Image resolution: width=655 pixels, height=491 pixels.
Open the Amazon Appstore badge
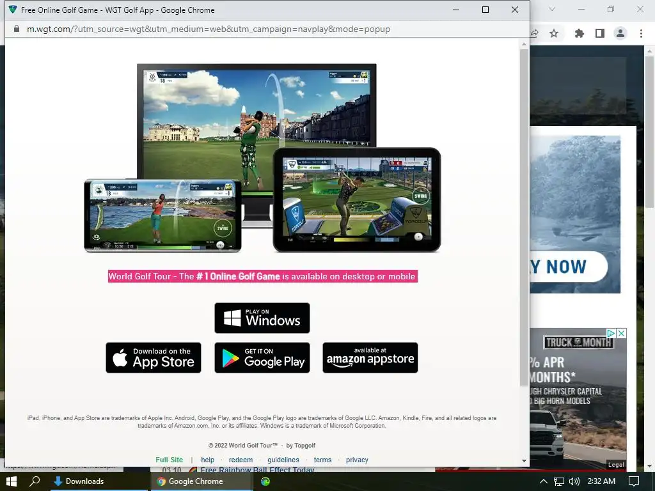pyautogui.click(x=370, y=358)
